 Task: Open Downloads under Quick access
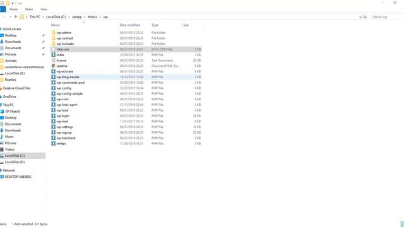(x=13, y=42)
